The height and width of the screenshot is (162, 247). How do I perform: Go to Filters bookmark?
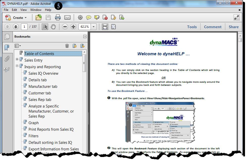click(33, 136)
